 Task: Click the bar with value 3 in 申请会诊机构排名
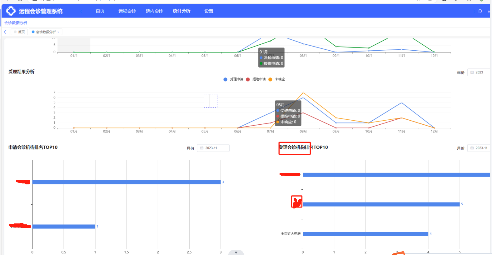tap(127, 182)
